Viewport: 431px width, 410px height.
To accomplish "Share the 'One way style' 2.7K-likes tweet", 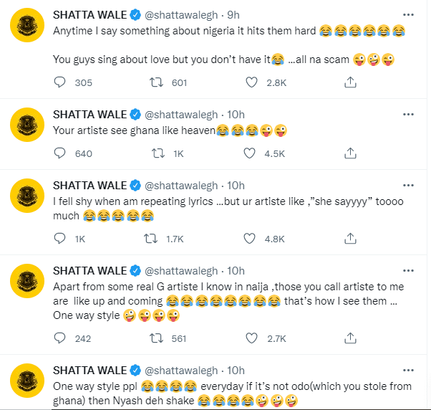I will point(350,338).
